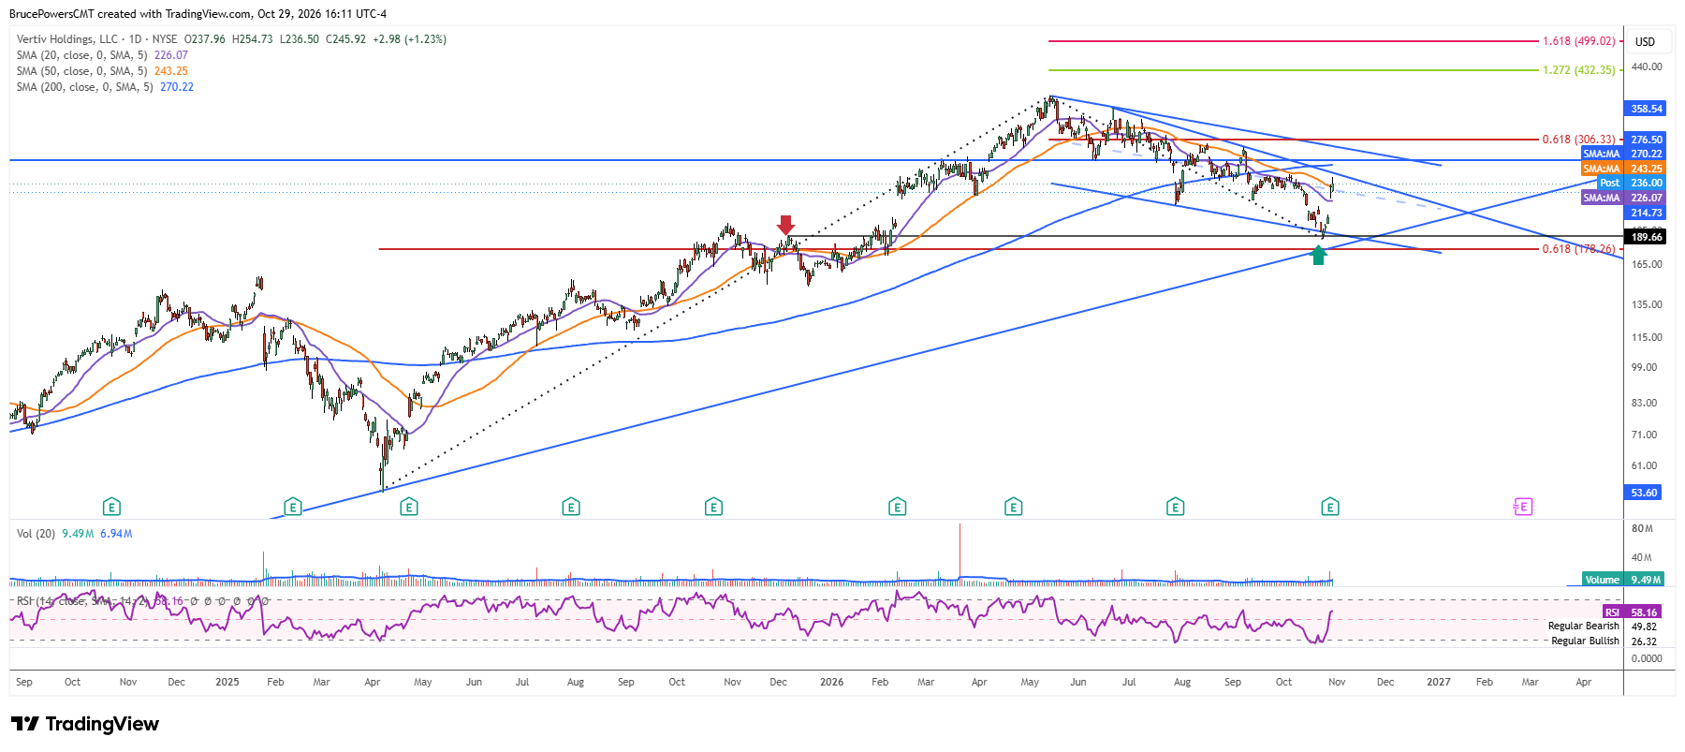Click the earnings marker for late April 2026
The image size is (1685, 752).
click(x=1013, y=508)
